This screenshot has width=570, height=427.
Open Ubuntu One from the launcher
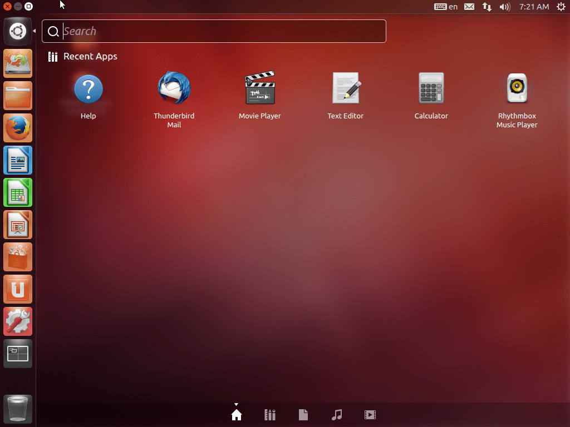click(x=18, y=289)
